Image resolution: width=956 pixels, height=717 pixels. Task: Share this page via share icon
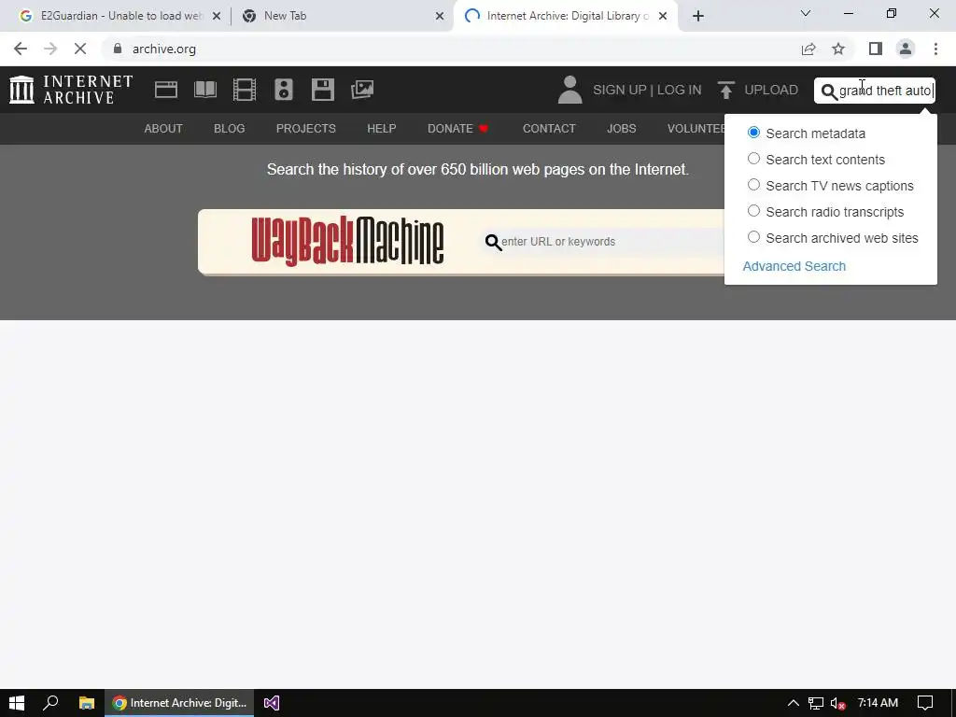click(808, 49)
